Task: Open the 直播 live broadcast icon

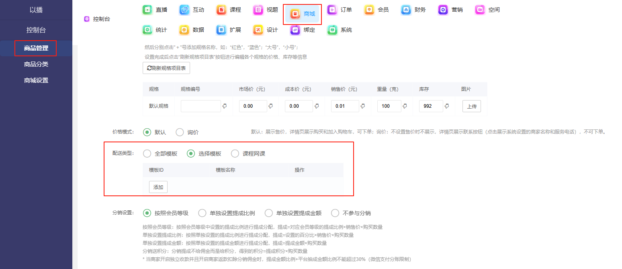Action: click(x=147, y=10)
